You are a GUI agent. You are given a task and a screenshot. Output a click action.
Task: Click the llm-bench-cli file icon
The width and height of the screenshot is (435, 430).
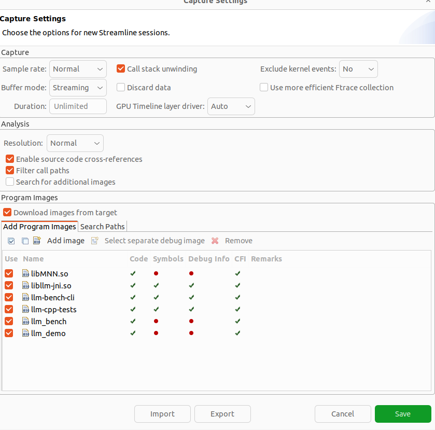pyautogui.click(x=25, y=297)
